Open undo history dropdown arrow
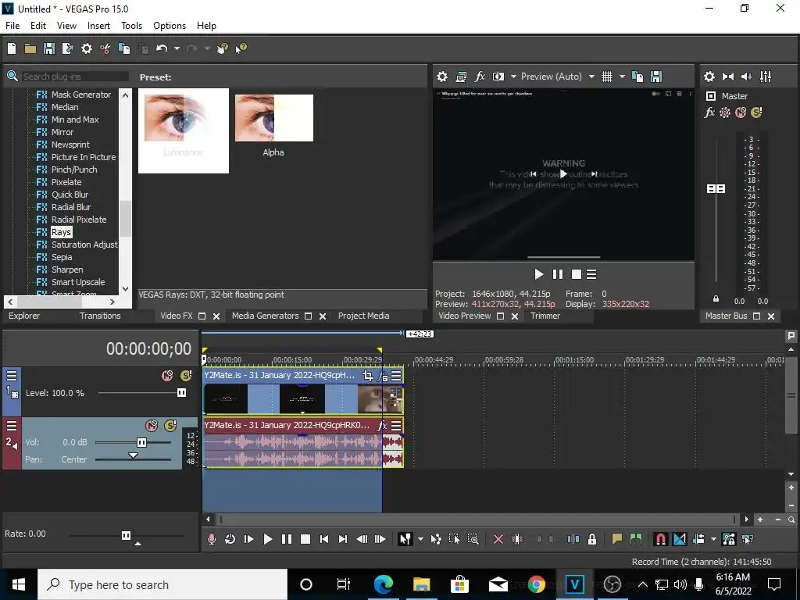This screenshot has height=600, width=800. (x=177, y=48)
